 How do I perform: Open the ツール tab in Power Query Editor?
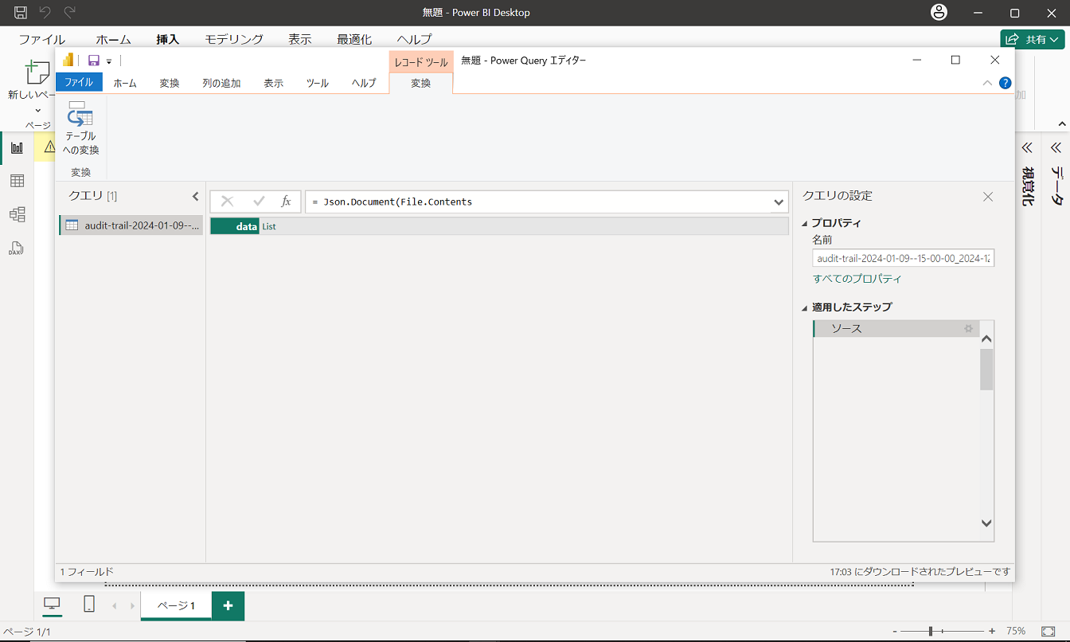pyautogui.click(x=318, y=83)
